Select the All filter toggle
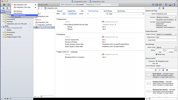Screen dimensions: 178x100 point(64,14)
